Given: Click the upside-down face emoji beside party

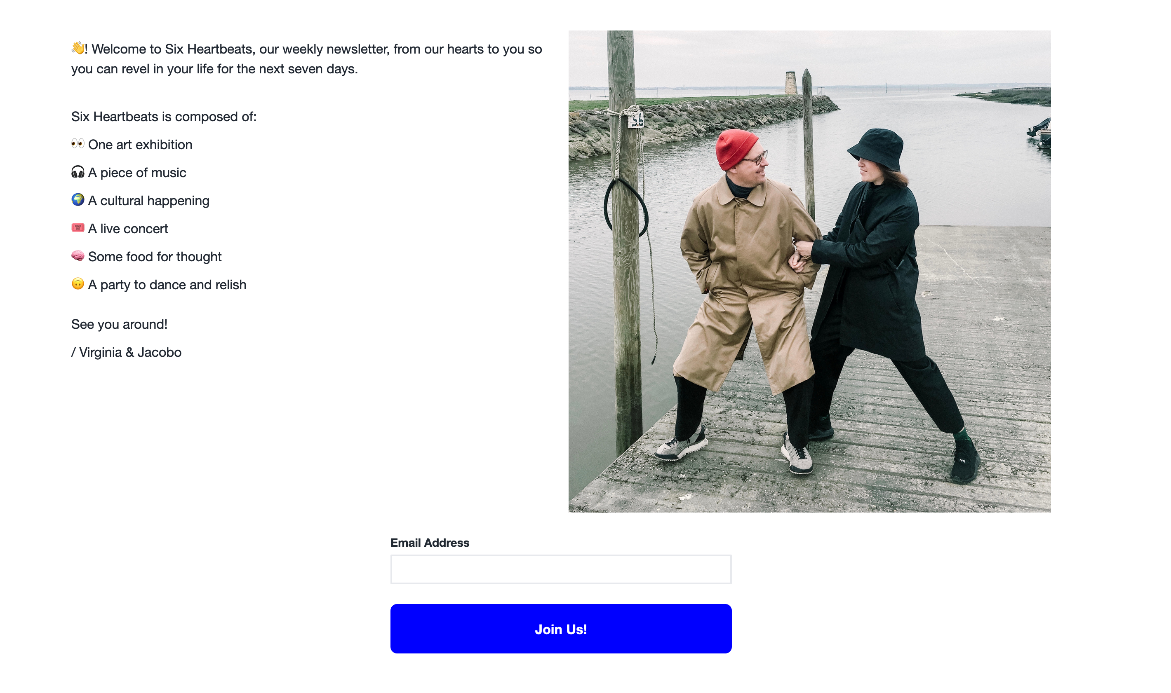Looking at the screenshot, I should 78,283.
